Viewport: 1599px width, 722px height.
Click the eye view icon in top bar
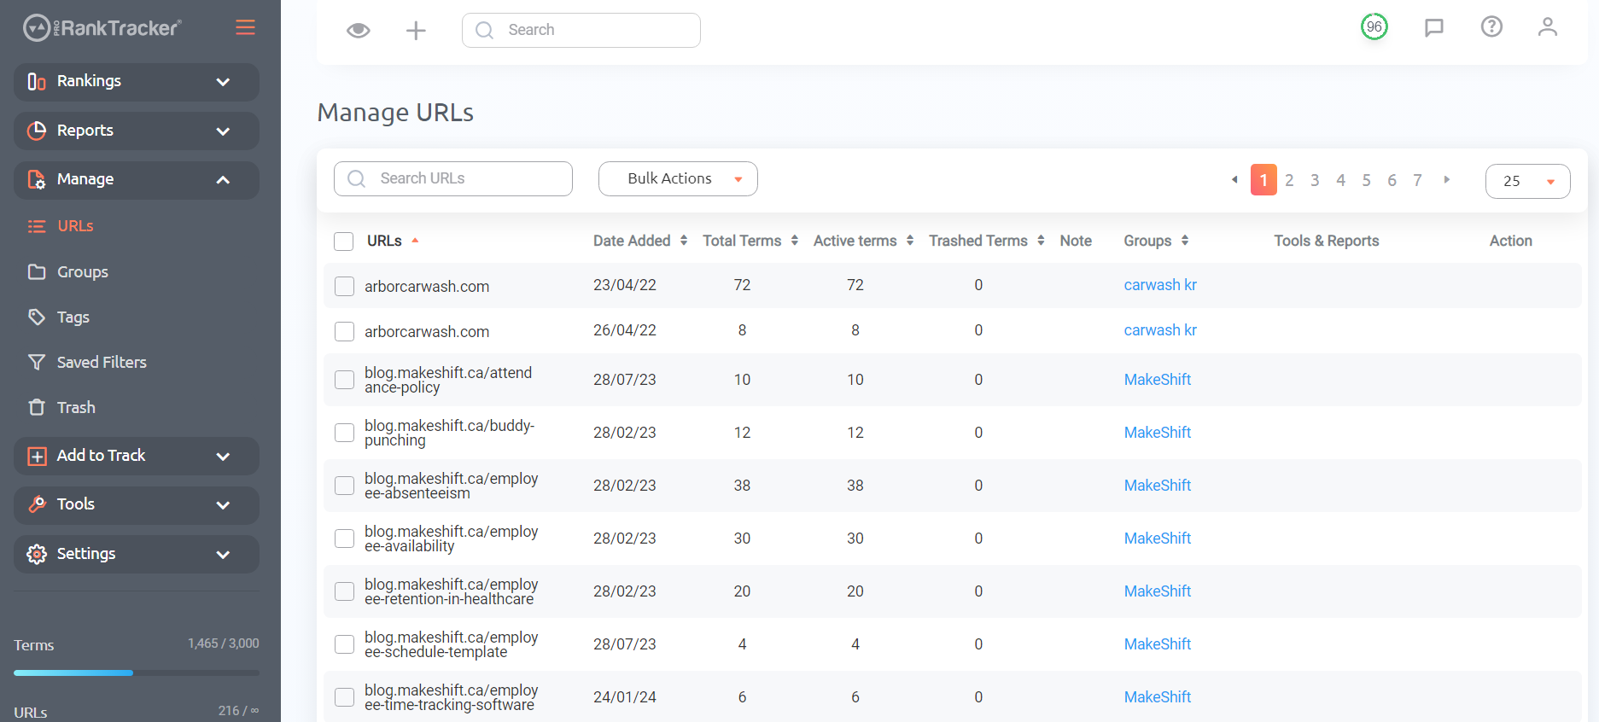pyautogui.click(x=359, y=31)
